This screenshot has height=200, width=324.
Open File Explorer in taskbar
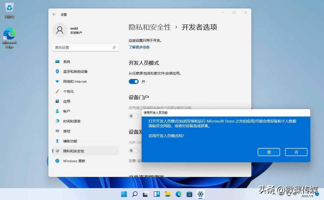168,194
